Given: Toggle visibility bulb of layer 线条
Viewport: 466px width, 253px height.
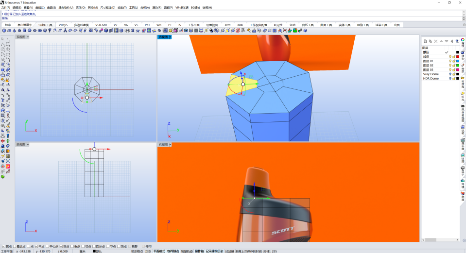Looking at the screenshot, I should 450,56.
